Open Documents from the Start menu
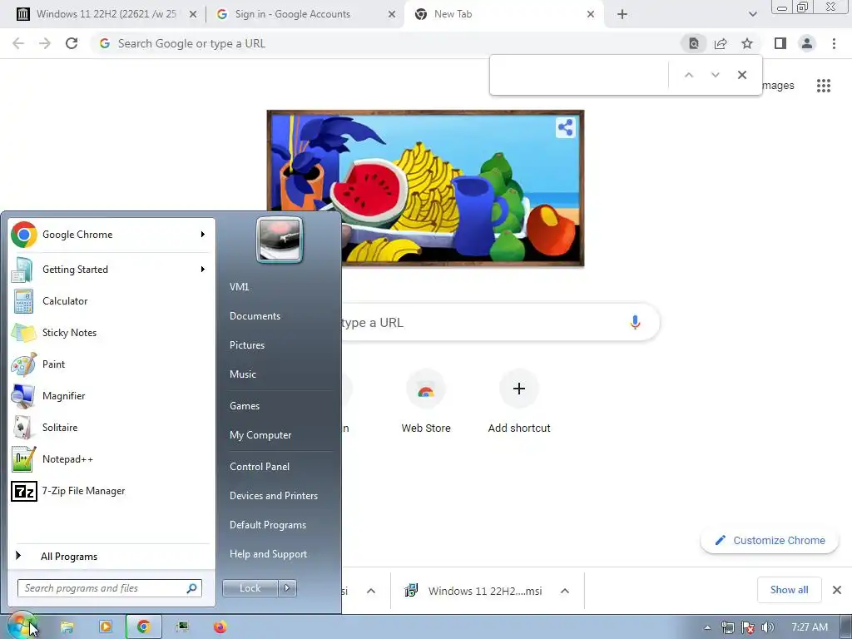Viewport: 852px width, 639px height. [255, 316]
